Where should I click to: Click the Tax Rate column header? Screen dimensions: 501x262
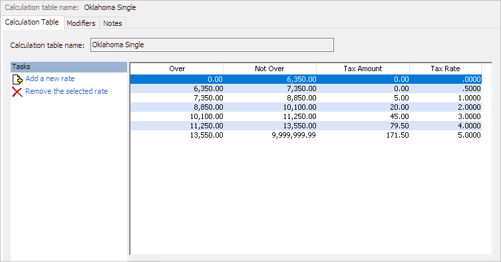[x=445, y=68]
